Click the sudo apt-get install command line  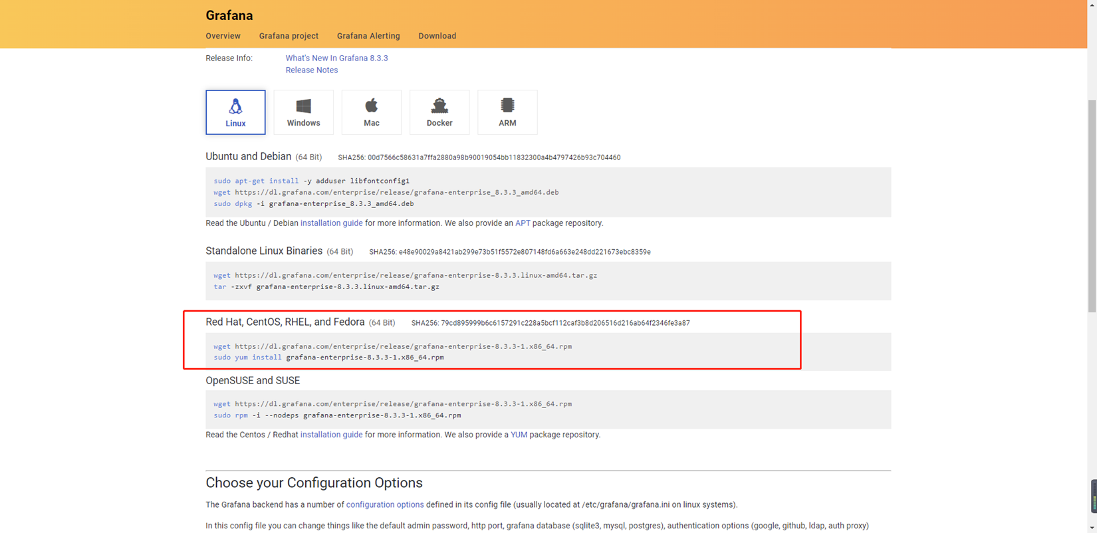pyautogui.click(x=312, y=181)
